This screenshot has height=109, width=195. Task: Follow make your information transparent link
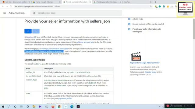tap(55, 49)
